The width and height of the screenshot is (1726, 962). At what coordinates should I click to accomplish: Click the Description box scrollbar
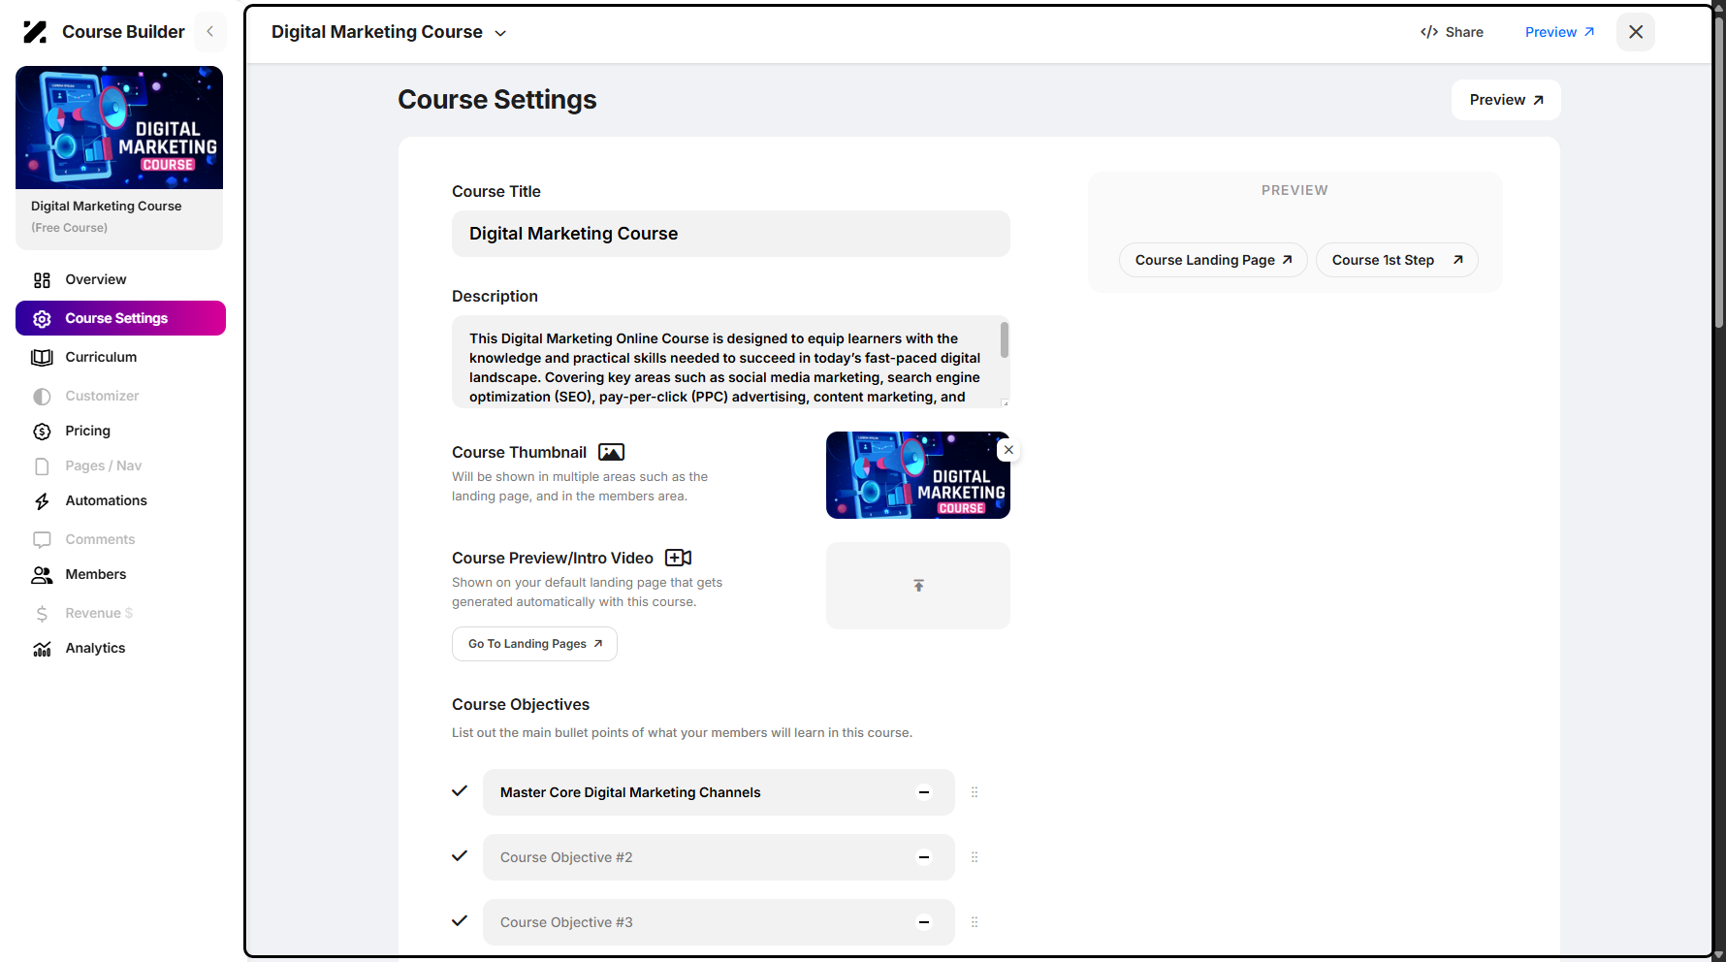1005,340
